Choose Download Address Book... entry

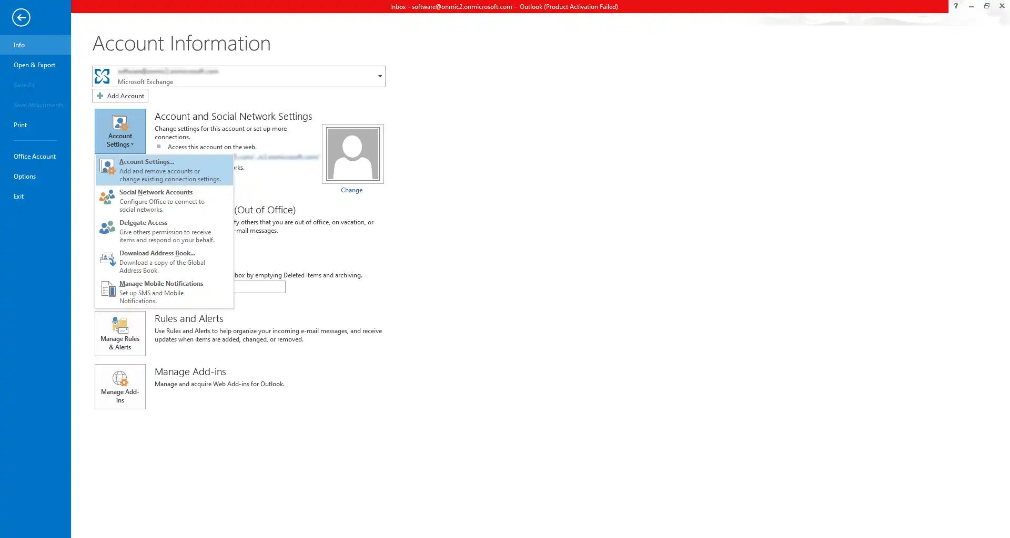click(164, 261)
